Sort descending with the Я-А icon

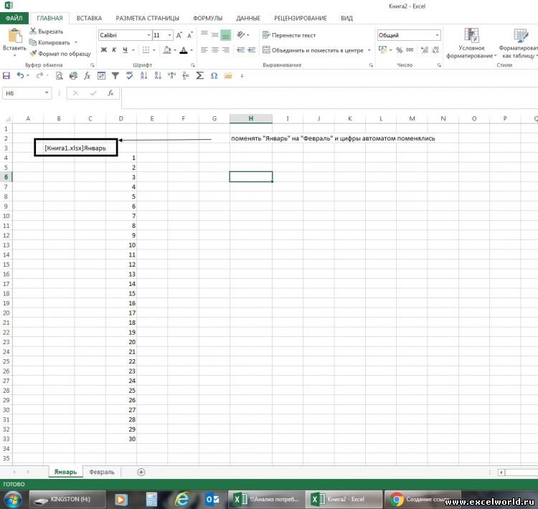point(158,76)
